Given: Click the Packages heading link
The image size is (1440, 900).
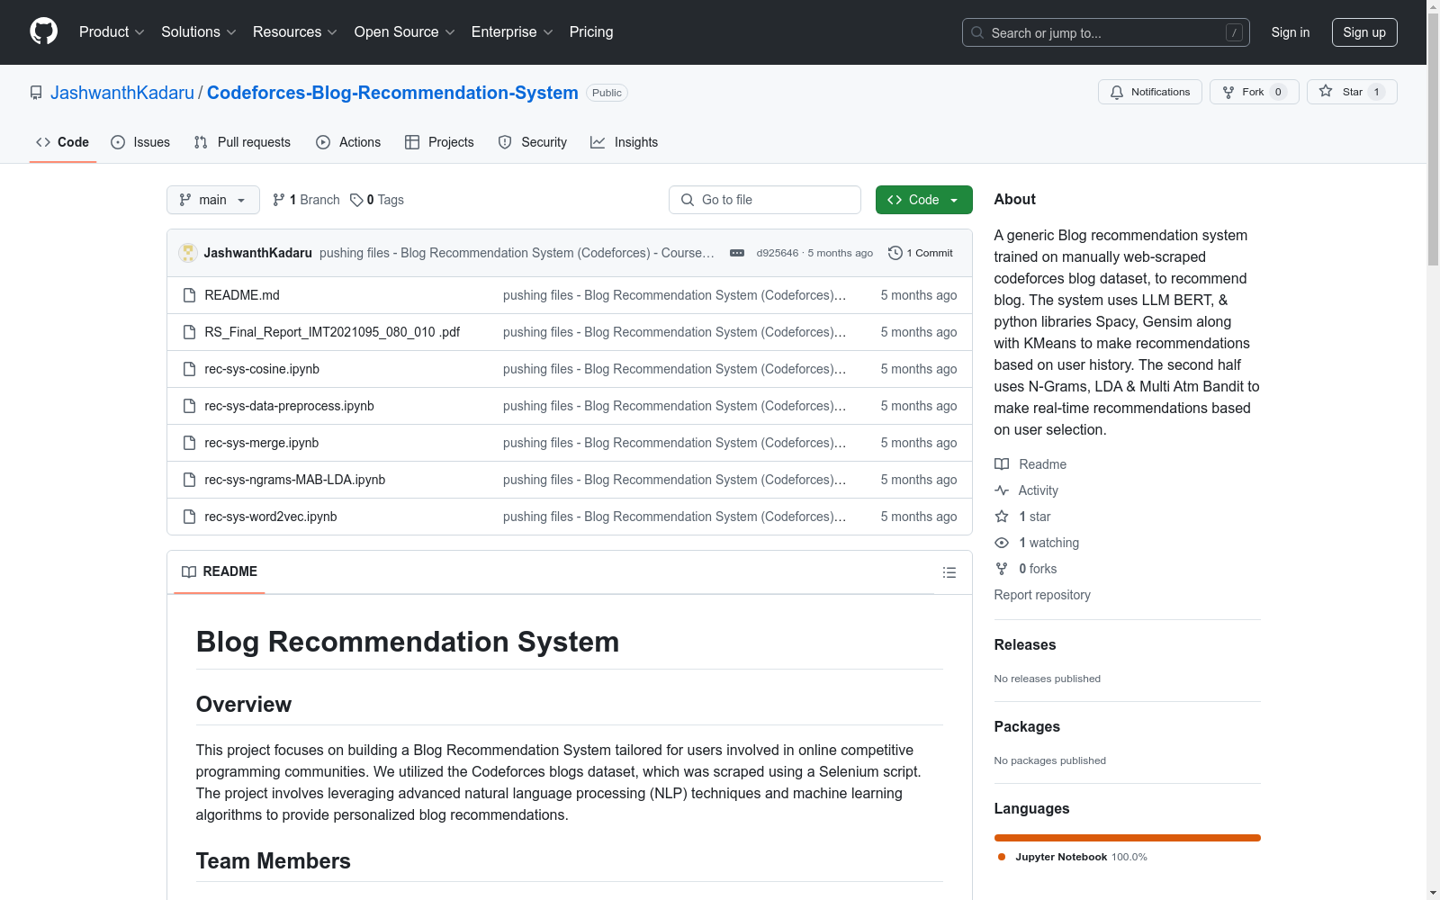Looking at the screenshot, I should coord(1027,726).
